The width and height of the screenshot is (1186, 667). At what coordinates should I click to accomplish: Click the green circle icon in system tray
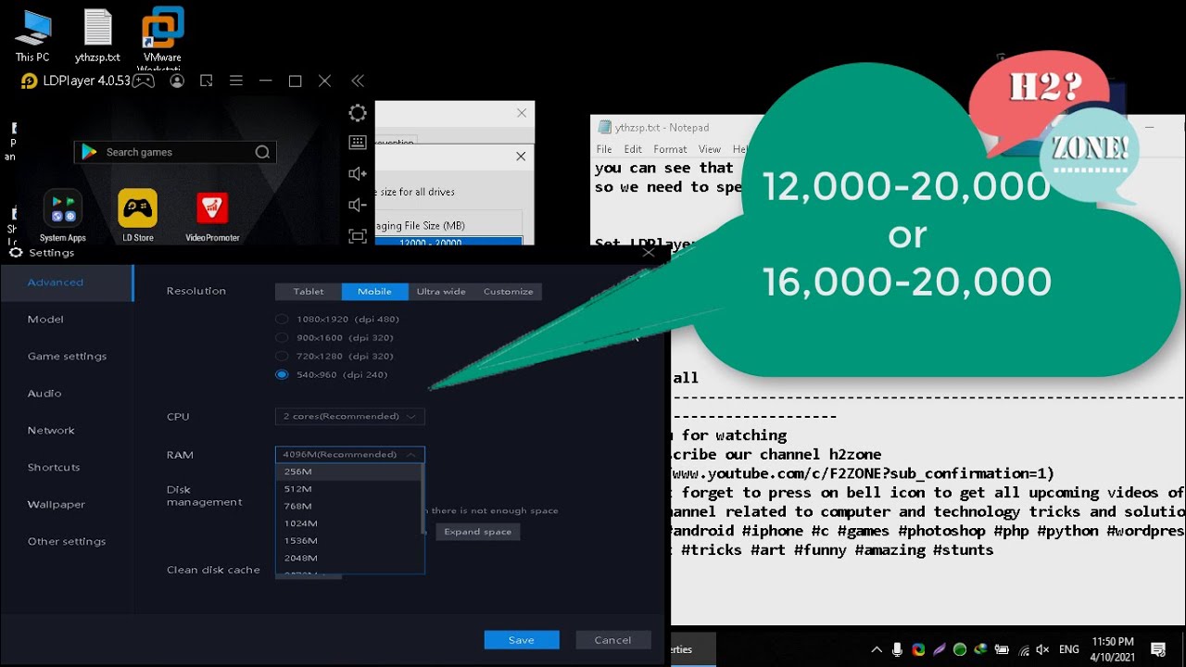(x=960, y=649)
